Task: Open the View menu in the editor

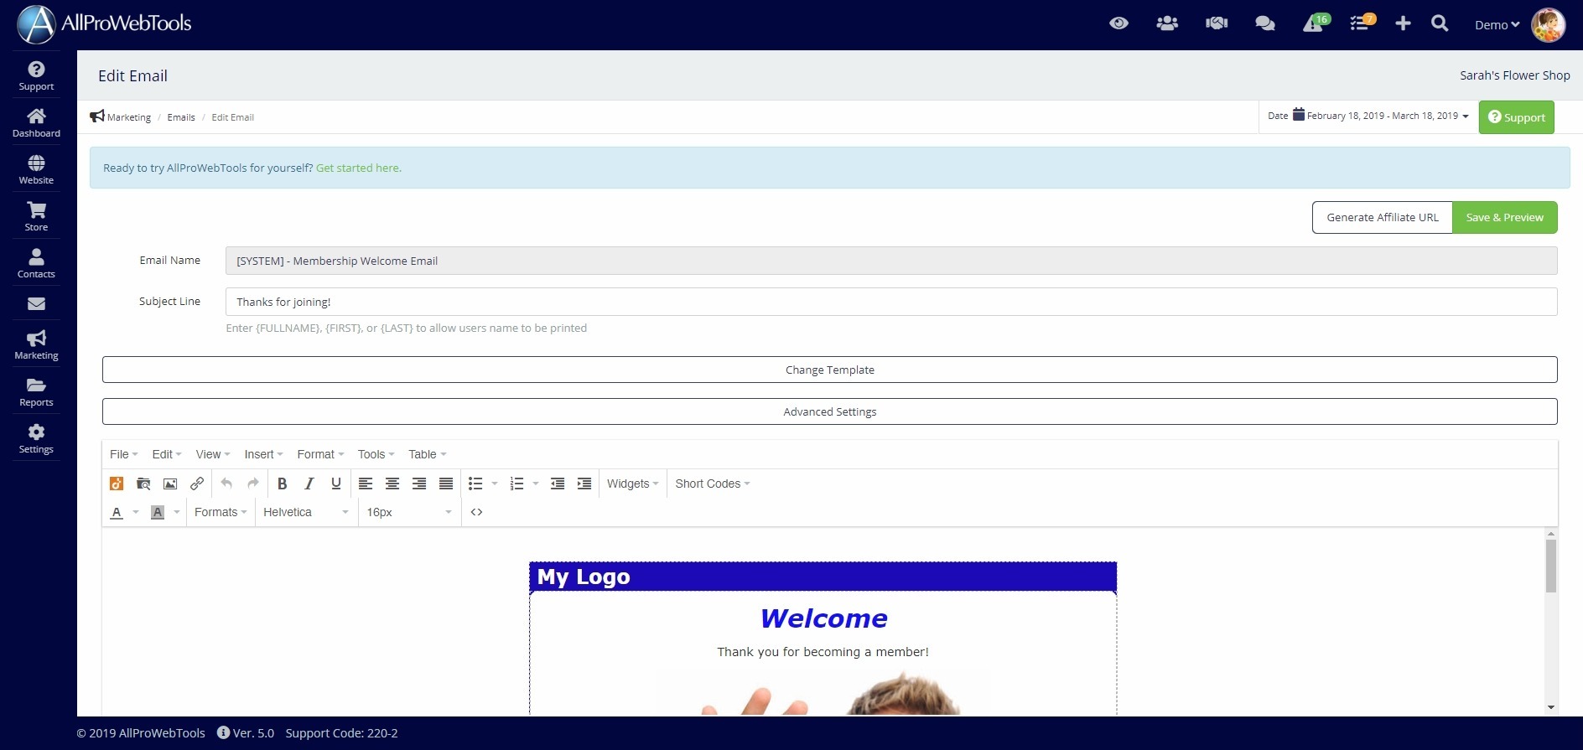Action: pyautogui.click(x=213, y=454)
